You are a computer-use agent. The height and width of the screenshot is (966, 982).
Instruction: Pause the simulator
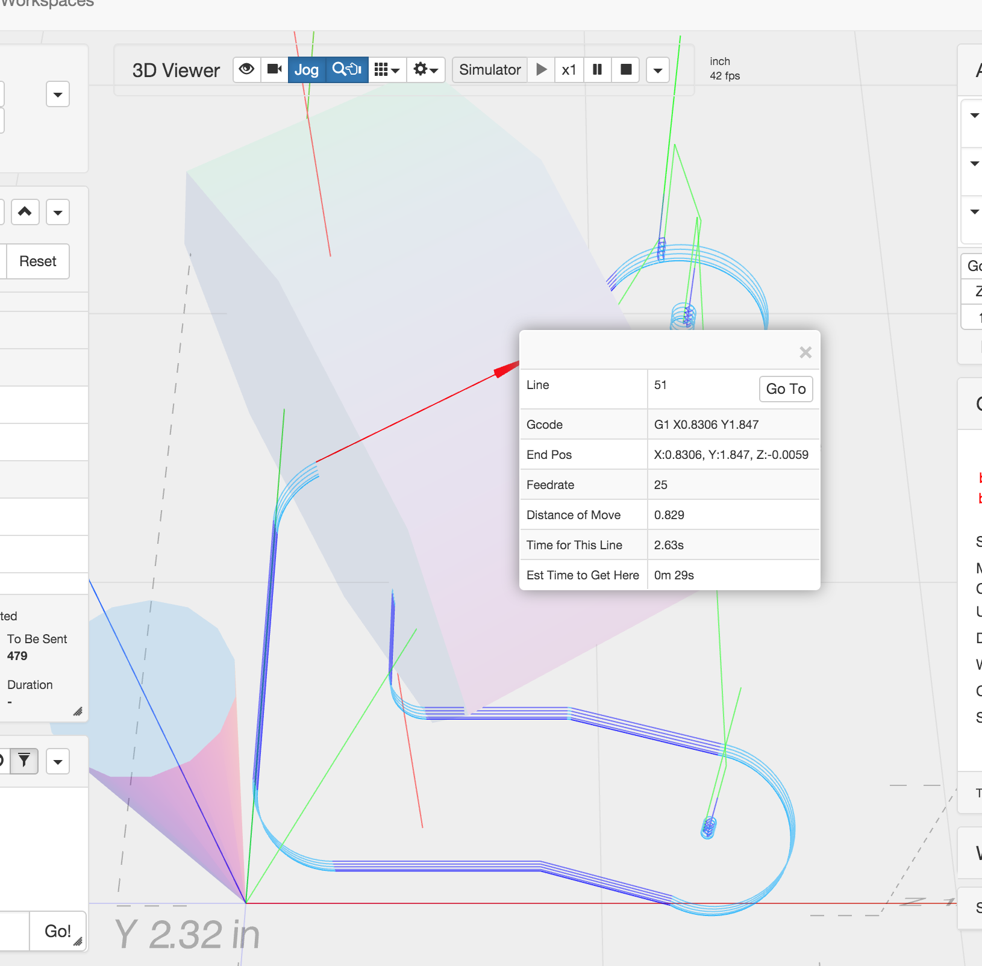tap(598, 70)
